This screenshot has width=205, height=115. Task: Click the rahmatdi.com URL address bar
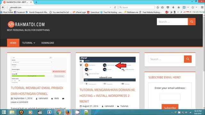59,7
